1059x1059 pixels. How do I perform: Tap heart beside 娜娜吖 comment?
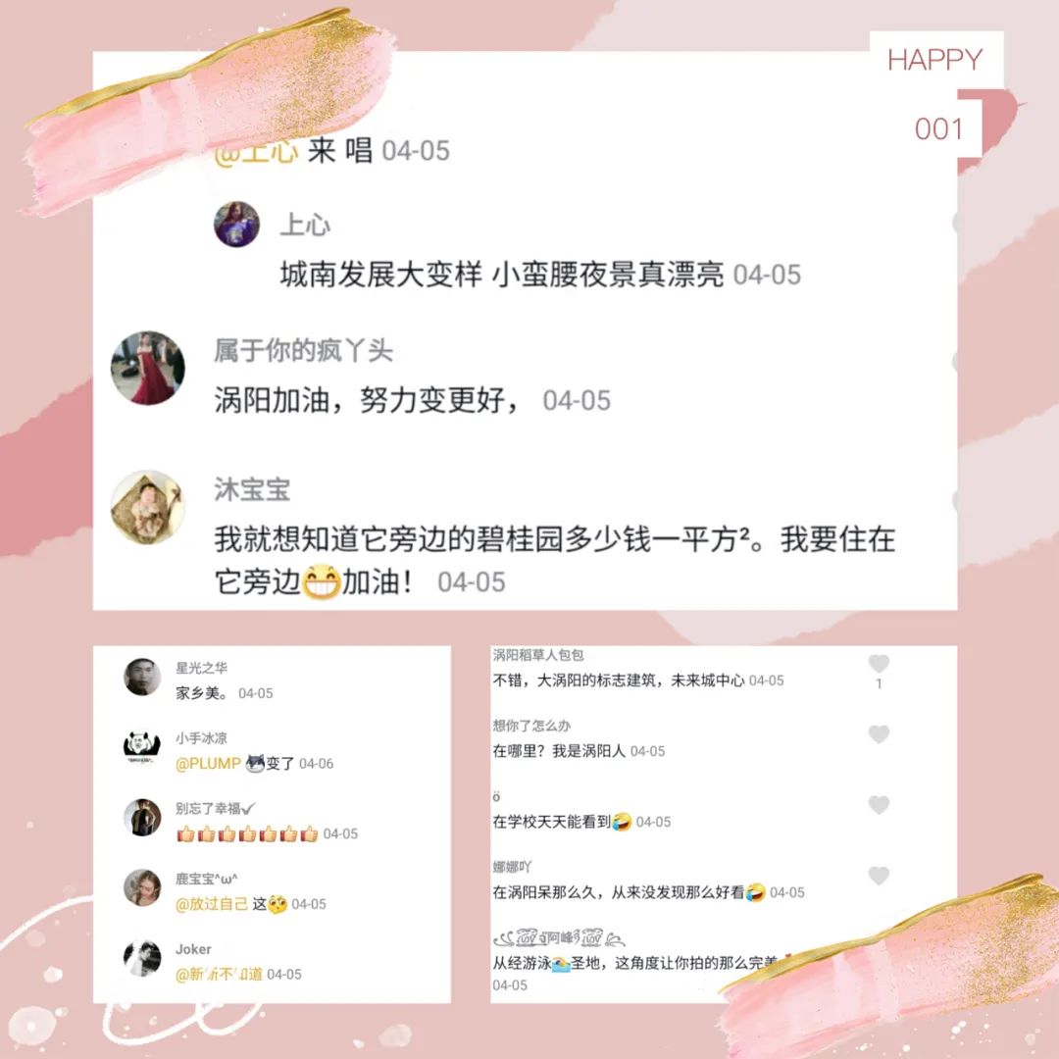[x=878, y=876]
